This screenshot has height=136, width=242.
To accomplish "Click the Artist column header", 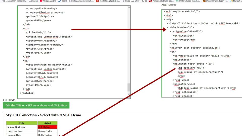I will tap(47, 123).
